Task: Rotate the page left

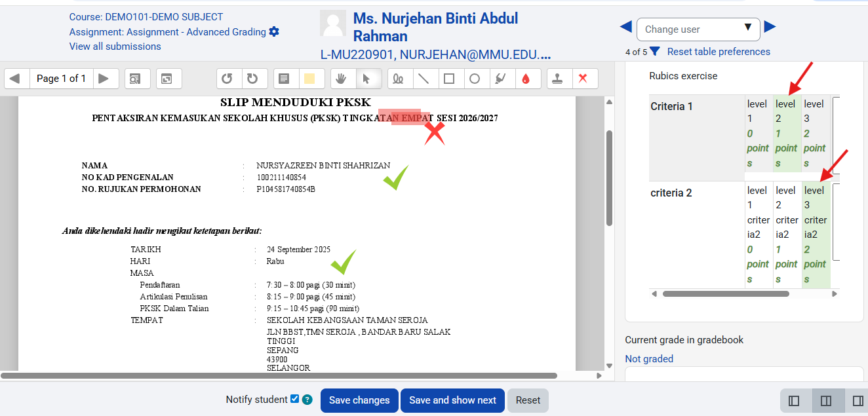Action: 227,79
